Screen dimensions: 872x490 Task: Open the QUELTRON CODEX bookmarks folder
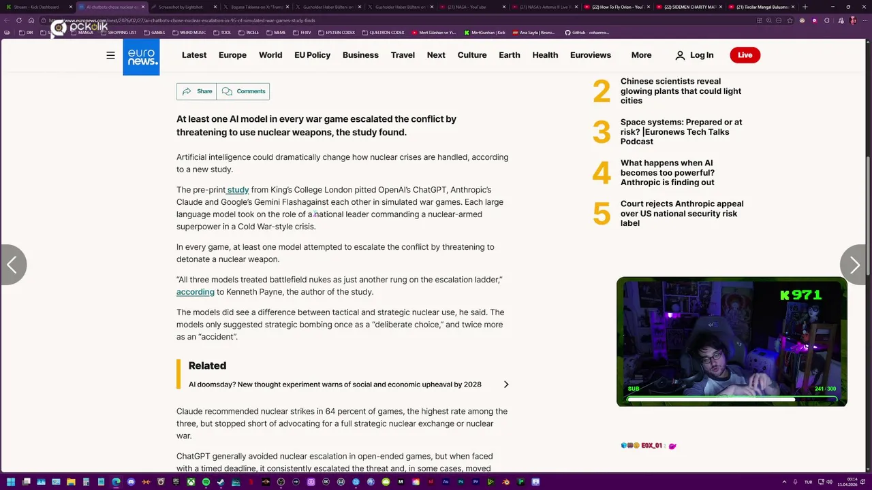(x=384, y=33)
